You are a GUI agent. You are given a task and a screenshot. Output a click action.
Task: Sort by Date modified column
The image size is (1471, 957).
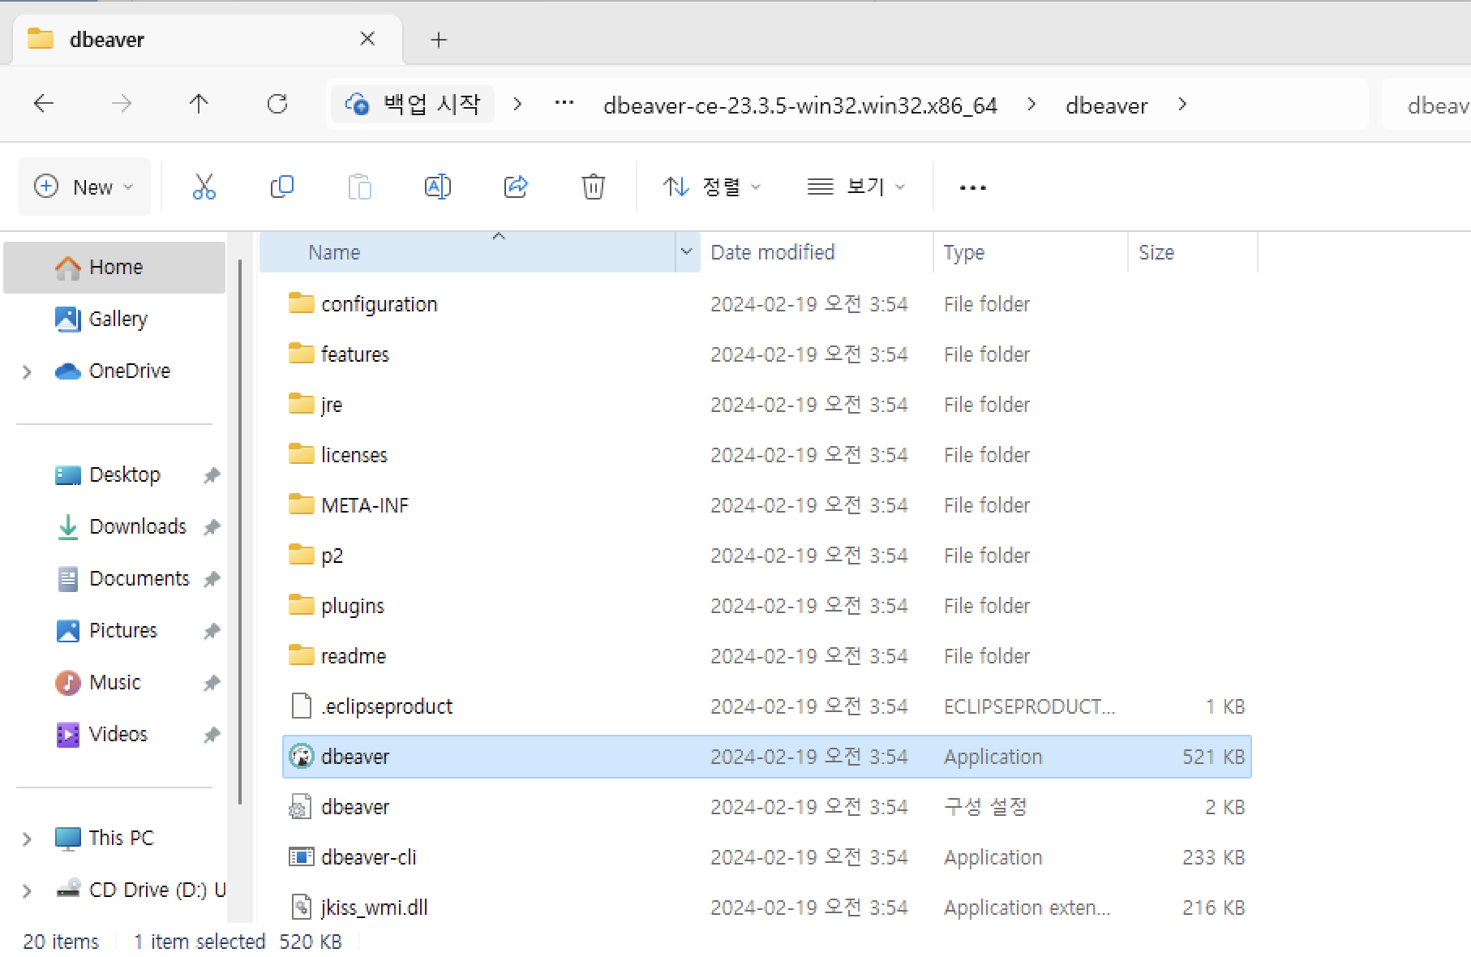pos(817,252)
